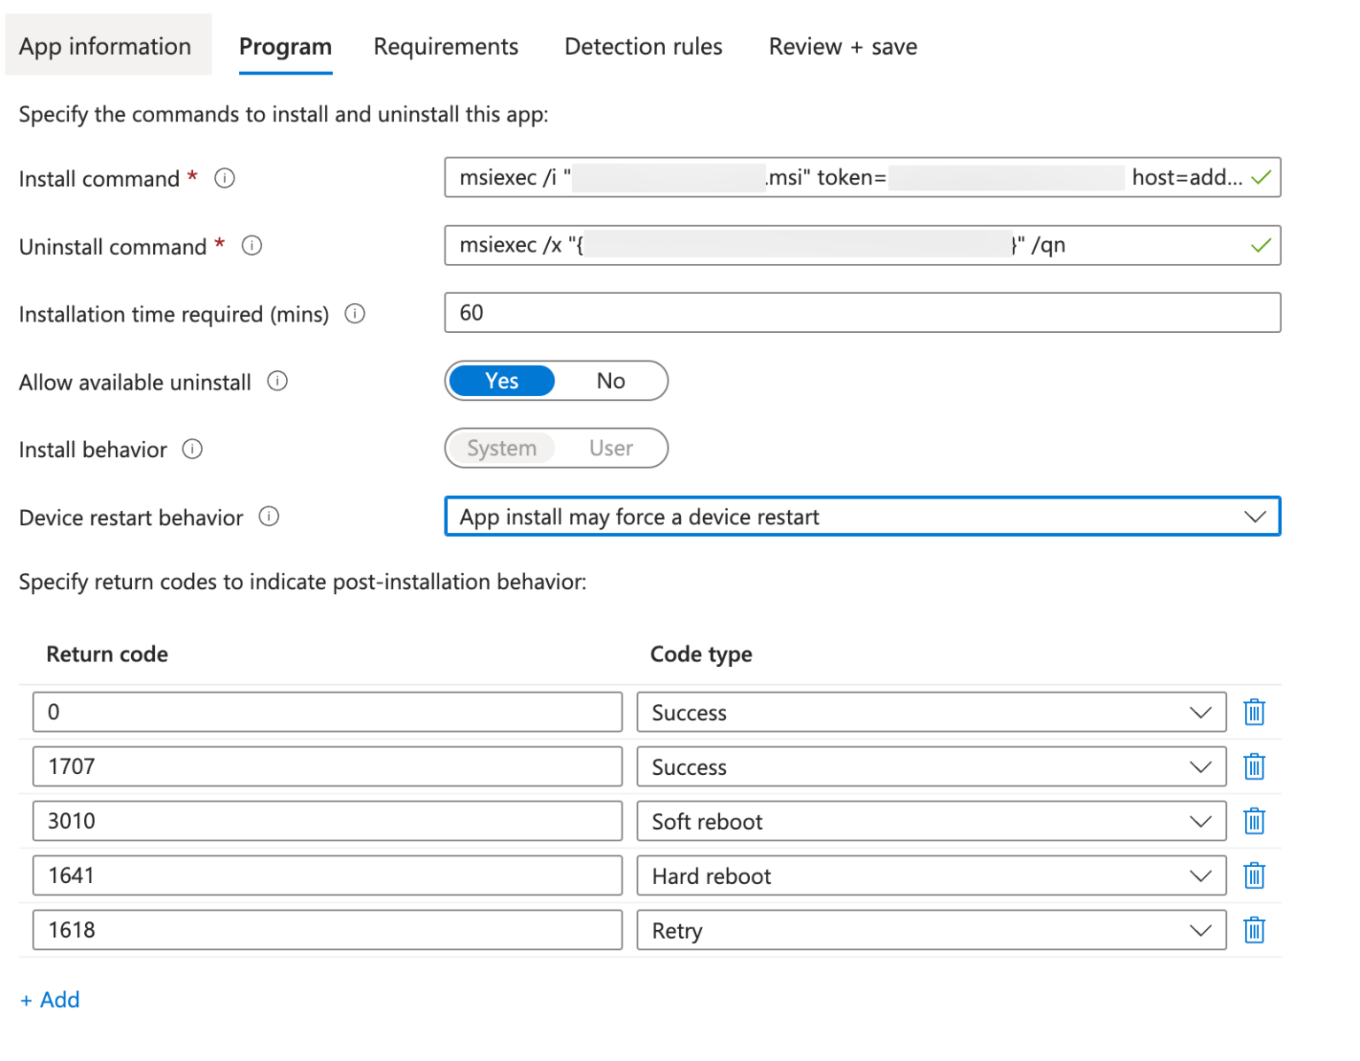Switch to the Detection rules tab

(x=644, y=46)
